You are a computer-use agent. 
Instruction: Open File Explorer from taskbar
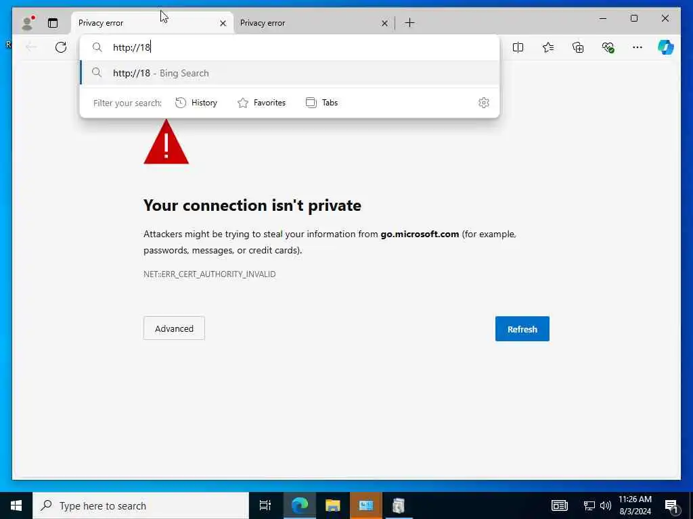(332, 505)
